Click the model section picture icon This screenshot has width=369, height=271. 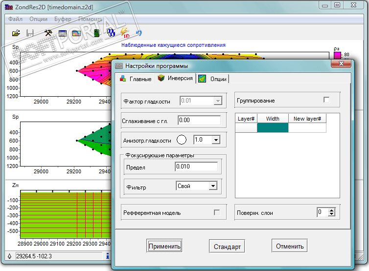click(76, 33)
